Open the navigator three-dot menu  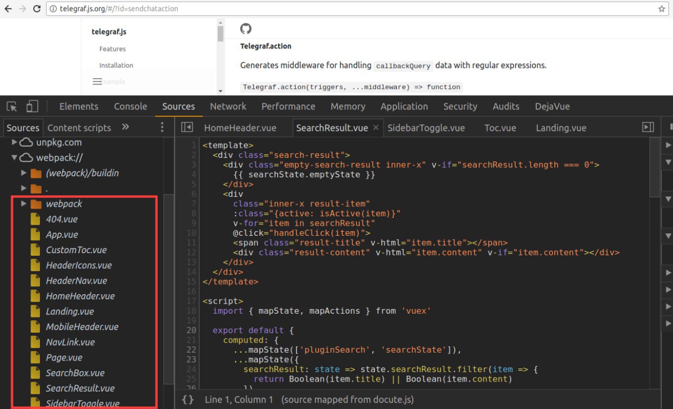click(x=162, y=127)
